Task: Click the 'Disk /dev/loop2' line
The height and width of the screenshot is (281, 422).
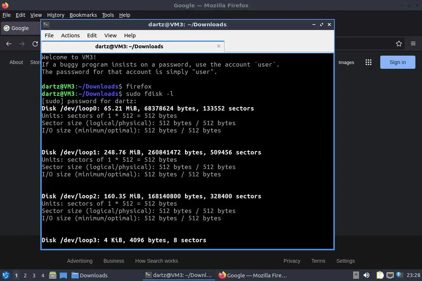Action: click(151, 196)
